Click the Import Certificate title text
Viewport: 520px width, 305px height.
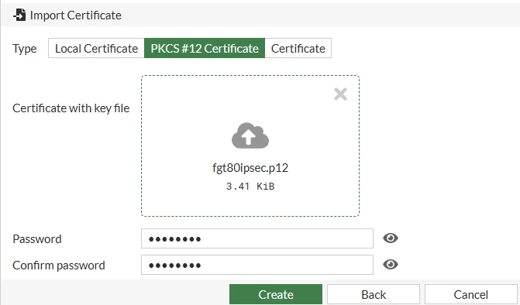click(x=76, y=15)
